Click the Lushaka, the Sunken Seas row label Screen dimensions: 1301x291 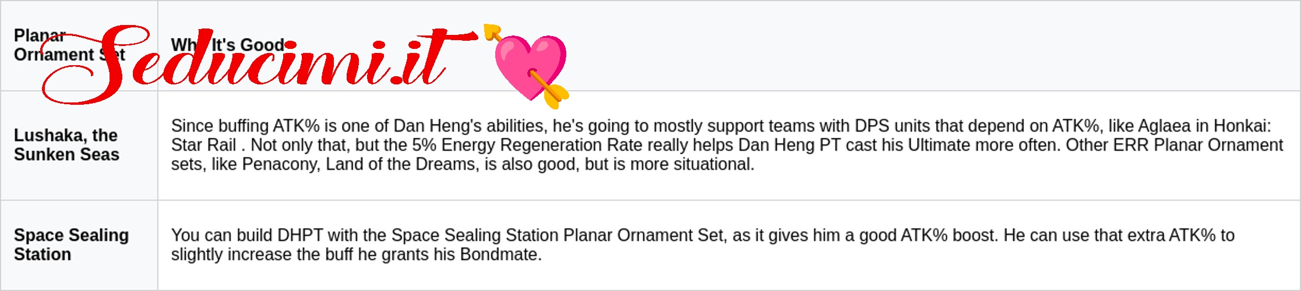pos(66,145)
